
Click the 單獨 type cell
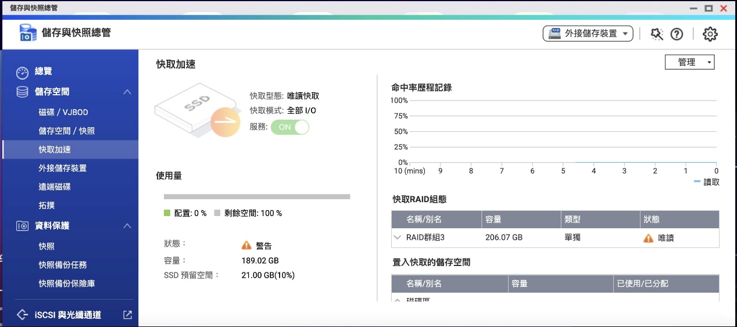coord(573,237)
